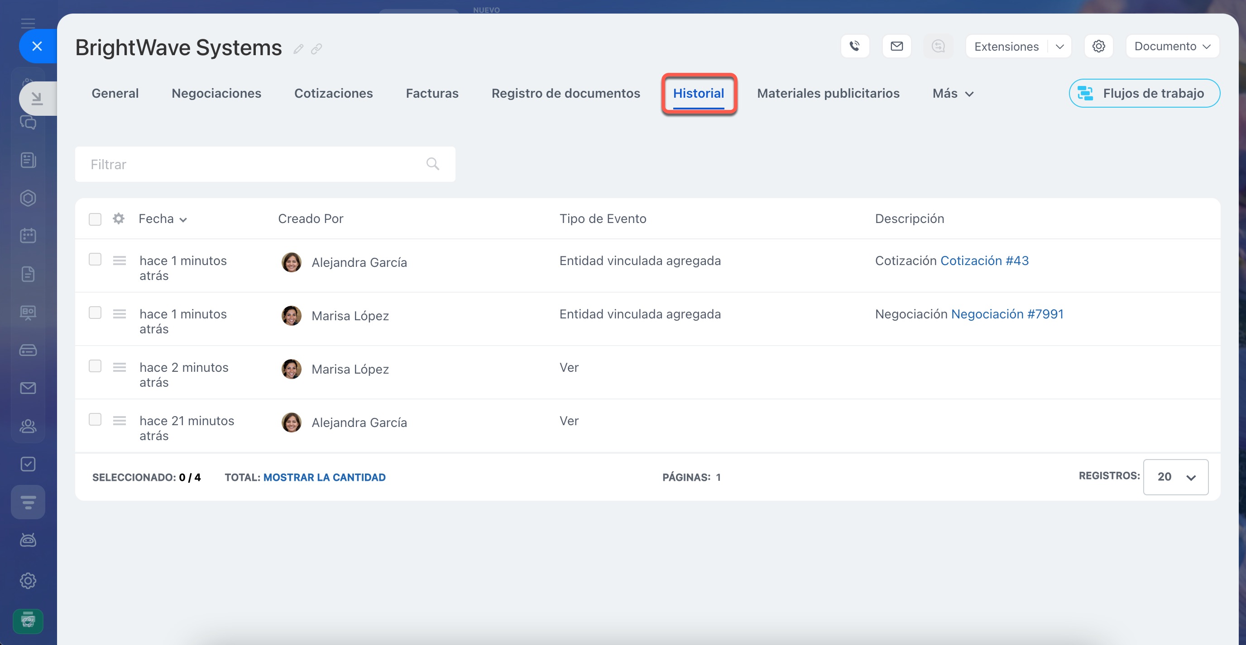This screenshot has width=1246, height=645.
Task: Click the Tipo de Evento column header
Action: pos(603,219)
